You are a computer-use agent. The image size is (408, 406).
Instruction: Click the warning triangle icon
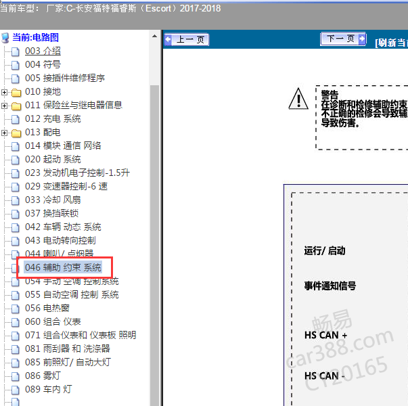298,99
